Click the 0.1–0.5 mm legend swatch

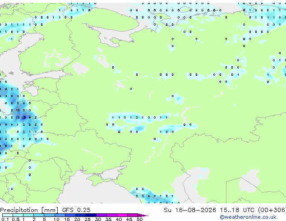coord(8,215)
